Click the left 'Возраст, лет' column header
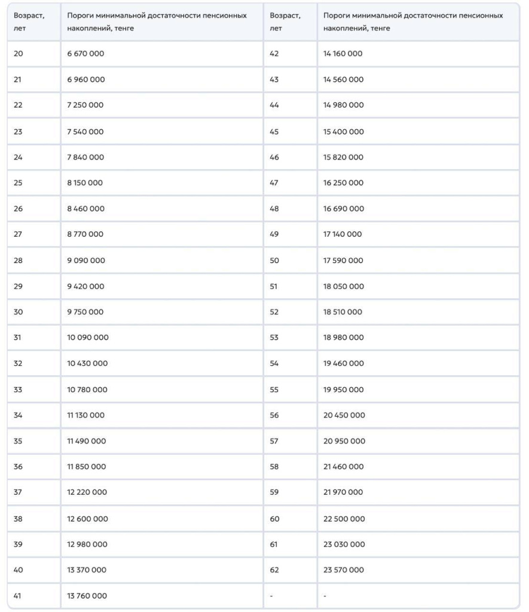Screen dimensions: 529x612 (34, 22)
